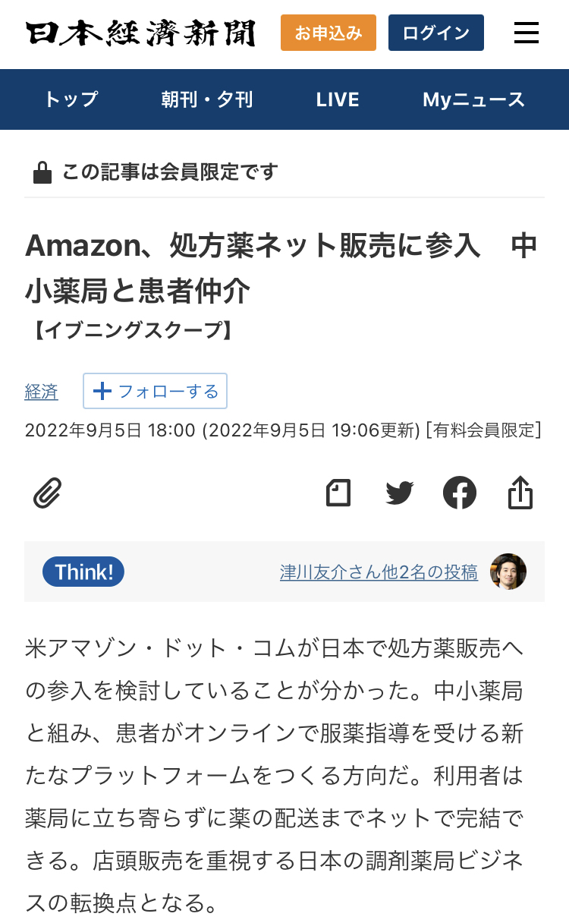Select the LIVE tab

coord(337,99)
